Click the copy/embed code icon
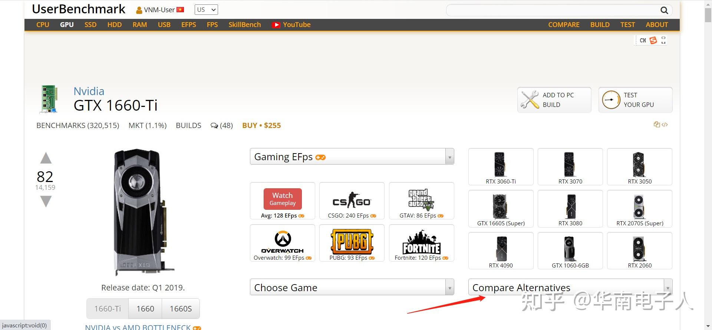This screenshot has width=712, height=330. pos(660,125)
